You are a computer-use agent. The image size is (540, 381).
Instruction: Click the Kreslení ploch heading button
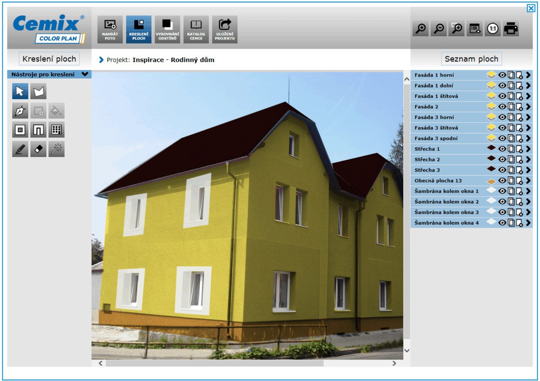(x=49, y=59)
